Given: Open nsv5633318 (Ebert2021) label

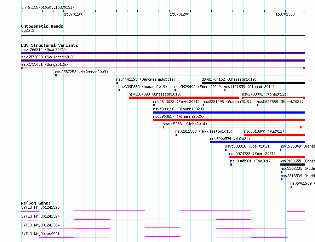Looking at the screenshot, I should click(x=248, y=146).
